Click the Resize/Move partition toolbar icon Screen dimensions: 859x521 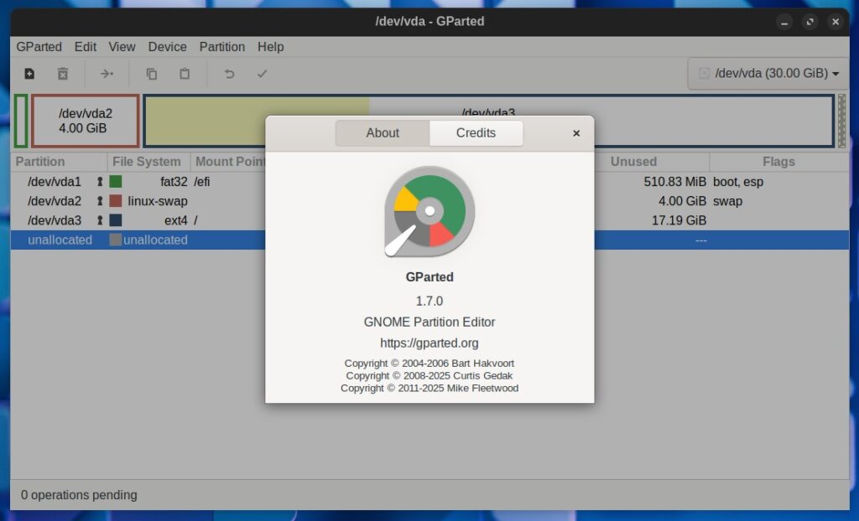[107, 74]
